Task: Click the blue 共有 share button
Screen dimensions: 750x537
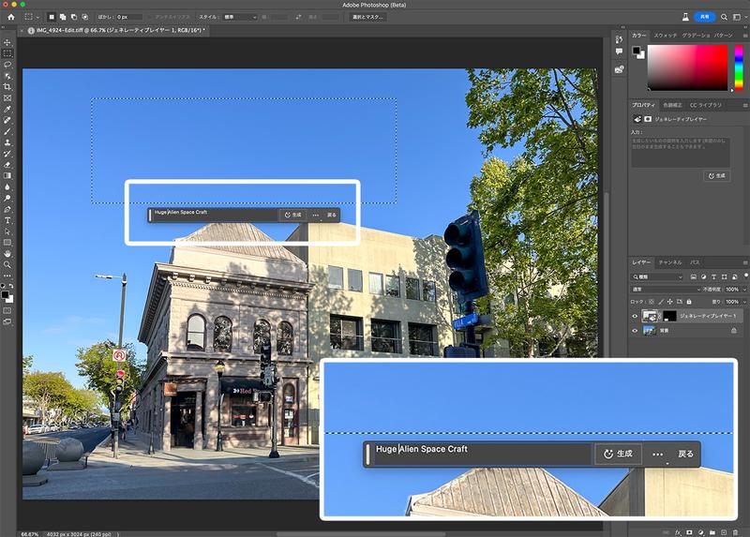Action: (x=705, y=17)
